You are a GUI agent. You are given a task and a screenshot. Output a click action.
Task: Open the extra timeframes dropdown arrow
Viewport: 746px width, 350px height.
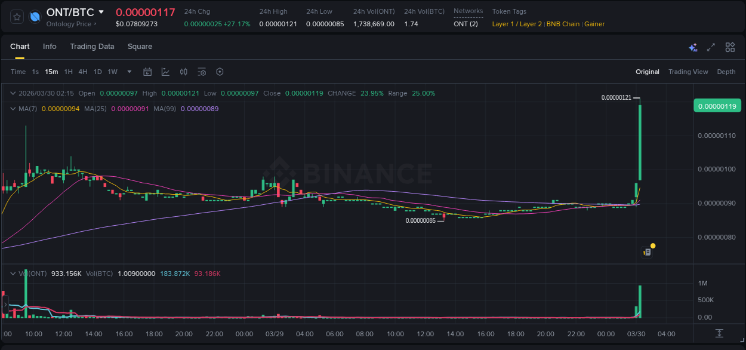128,72
